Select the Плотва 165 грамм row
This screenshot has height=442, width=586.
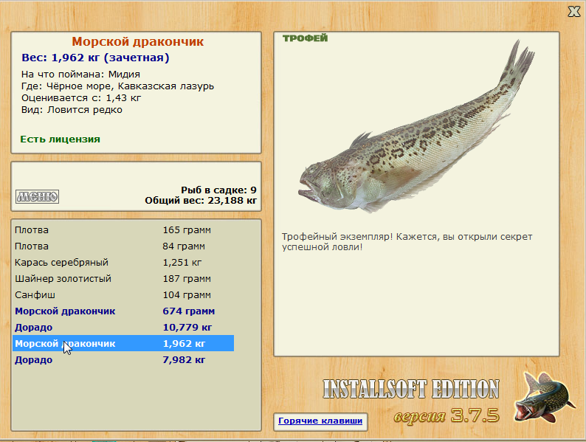tap(123, 230)
